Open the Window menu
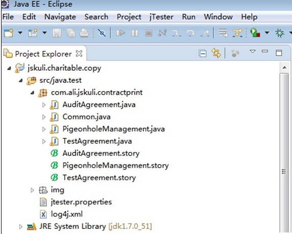Viewport: 292px width, 234px height. (218, 17)
